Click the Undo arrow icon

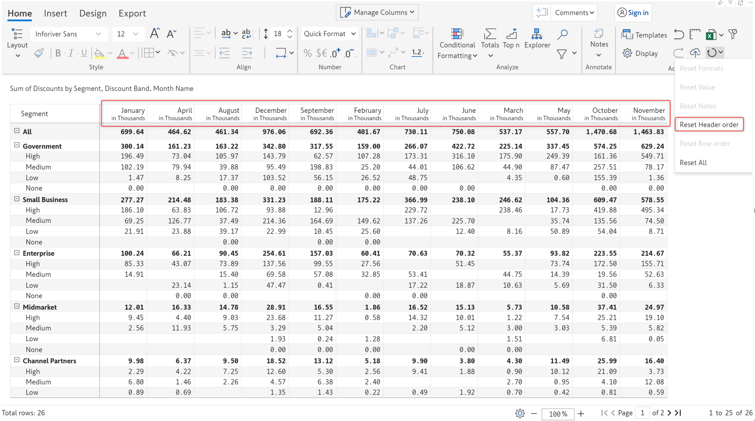click(x=679, y=35)
